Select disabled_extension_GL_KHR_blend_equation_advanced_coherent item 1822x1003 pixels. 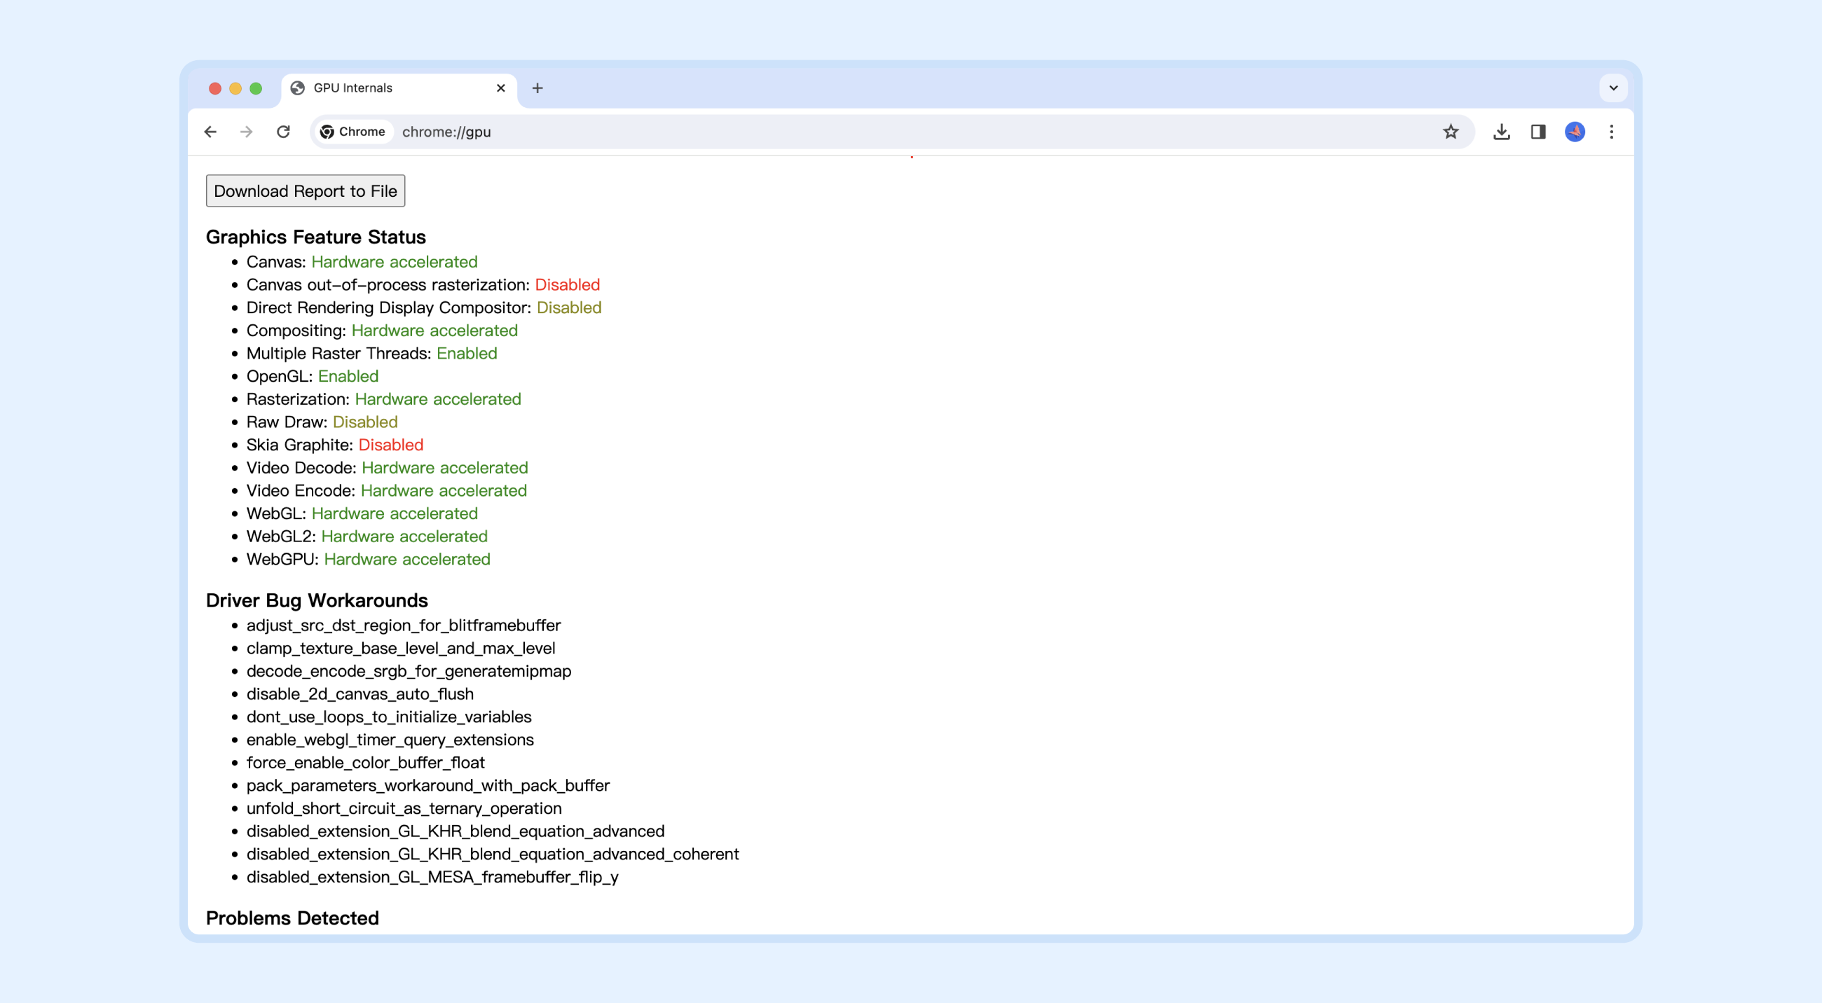click(492, 853)
